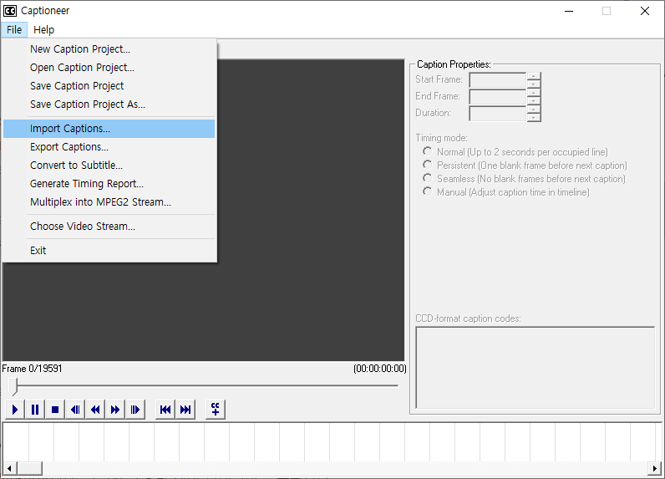The image size is (665, 479).
Task: Click the timeline right scroll arrow
Action: [x=654, y=468]
